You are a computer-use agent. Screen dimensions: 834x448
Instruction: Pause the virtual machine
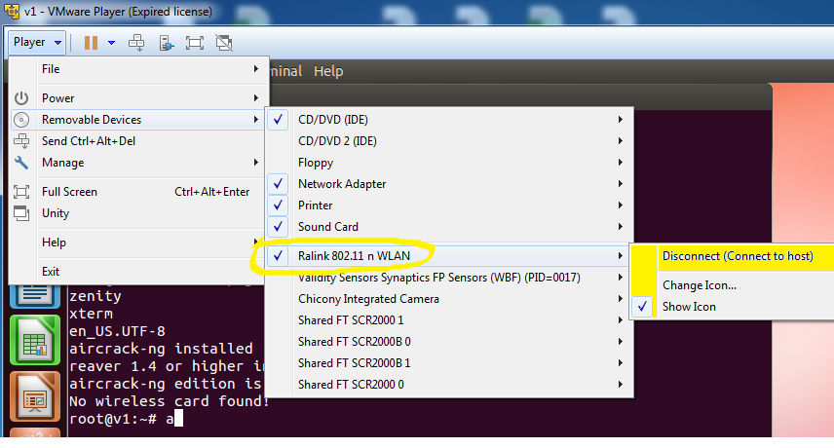pos(91,43)
